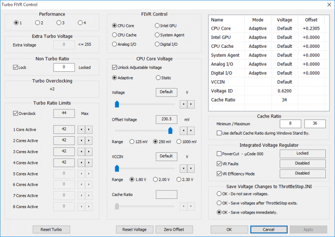Click right arrow beside VCCIN slider
335x237 pixels.
click(191, 169)
